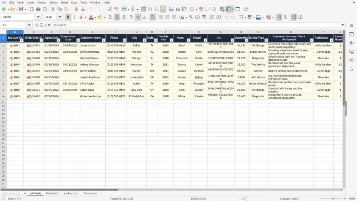The height and width of the screenshot is (201, 357).
Task: Click Align Left icon
Action: (x=111, y=17)
